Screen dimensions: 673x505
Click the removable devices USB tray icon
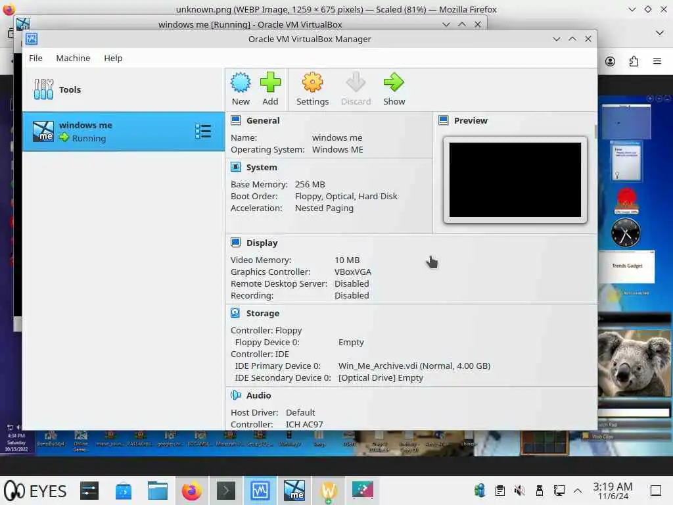[x=539, y=491]
